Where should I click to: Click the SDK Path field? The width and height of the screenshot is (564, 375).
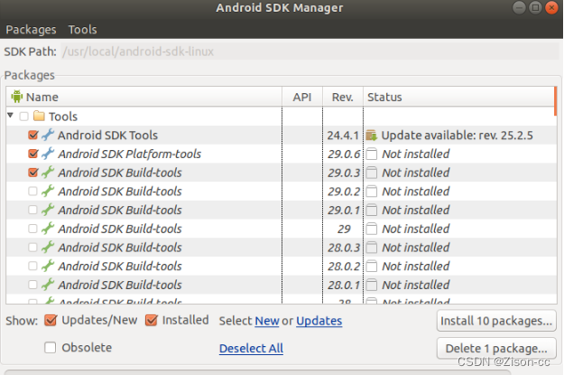point(310,52)
